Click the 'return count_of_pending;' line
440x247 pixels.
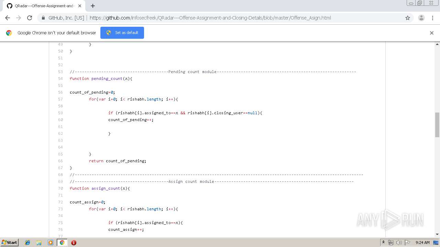coord(118,161)
